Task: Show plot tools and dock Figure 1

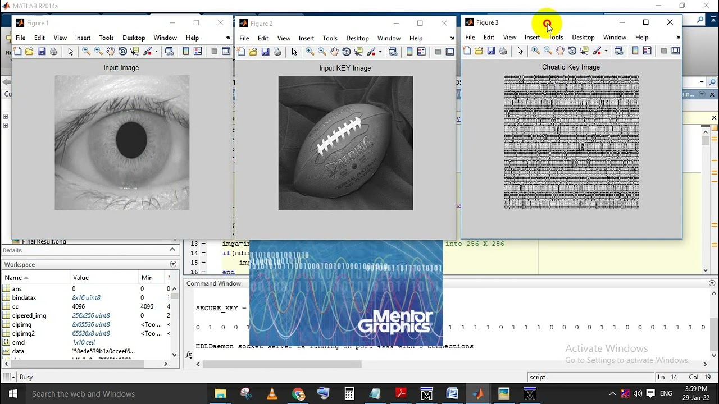Action: [226, 51]
